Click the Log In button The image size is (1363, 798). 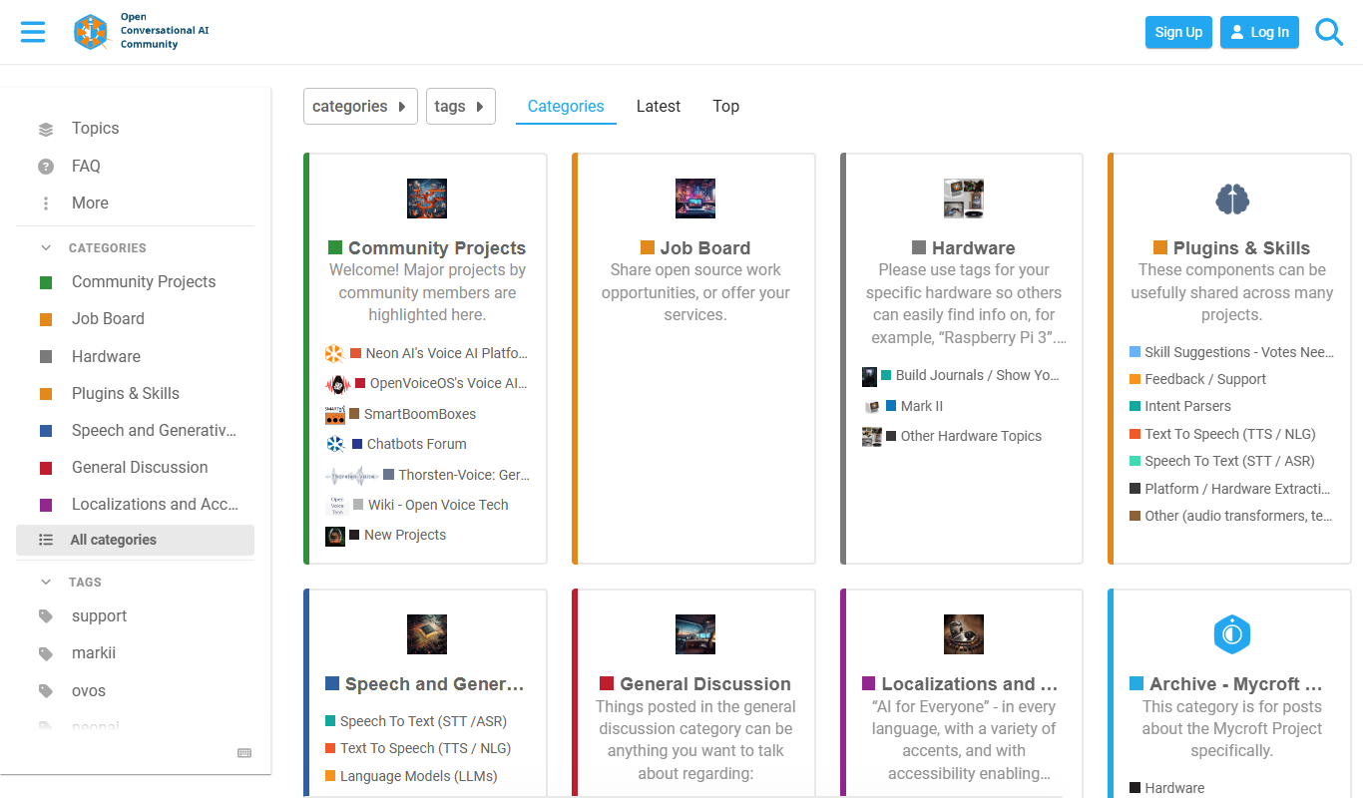point(1260,32)
